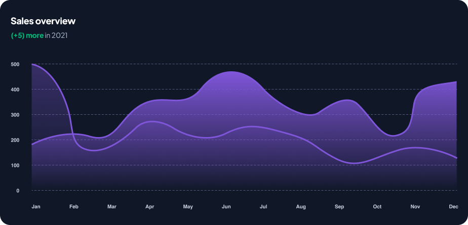The image size is (468, 225).
Task: Click the Sep month label
Action: (x=339, y=207)
